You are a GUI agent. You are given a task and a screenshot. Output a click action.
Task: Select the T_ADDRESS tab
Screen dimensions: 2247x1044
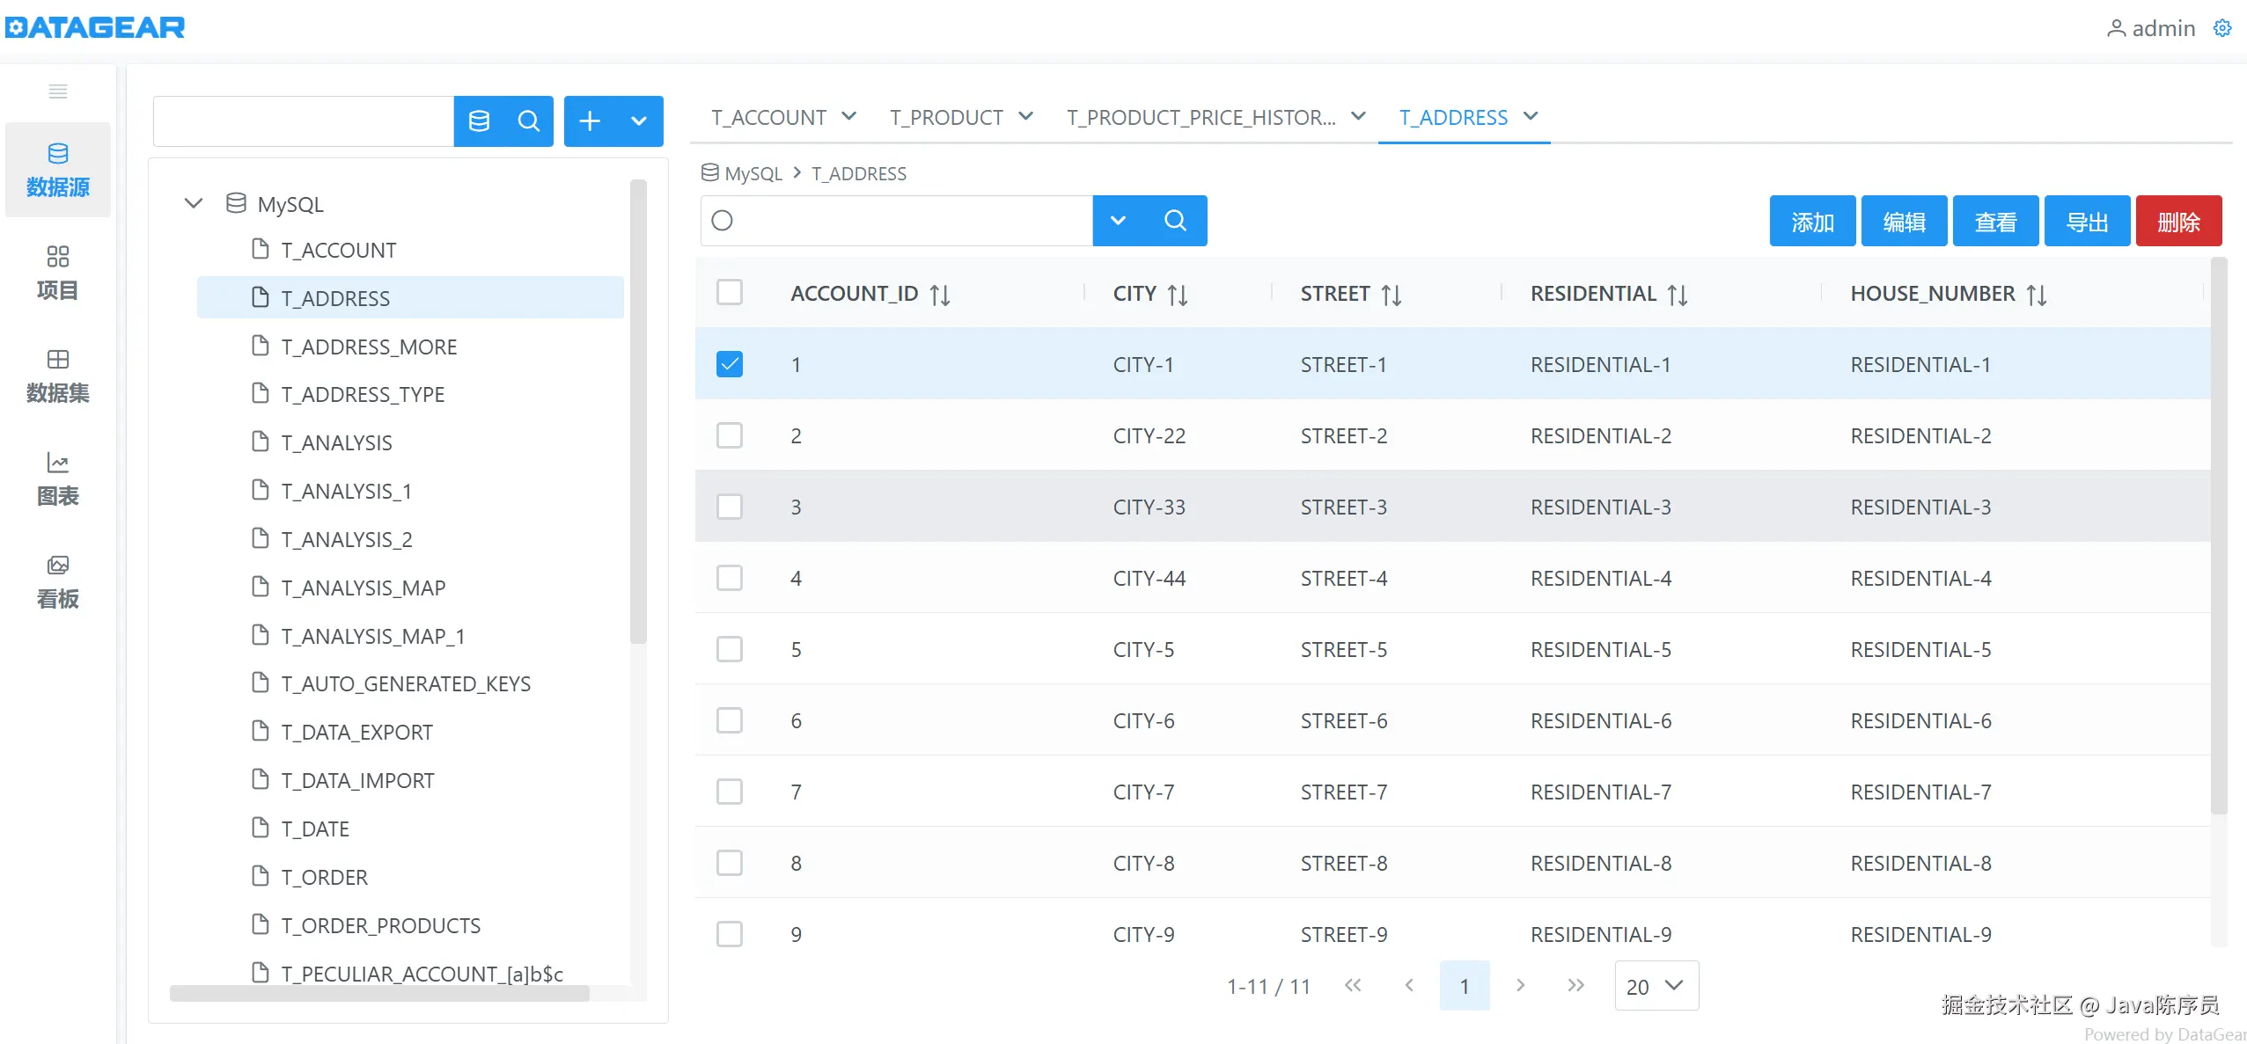point(1453,117)
